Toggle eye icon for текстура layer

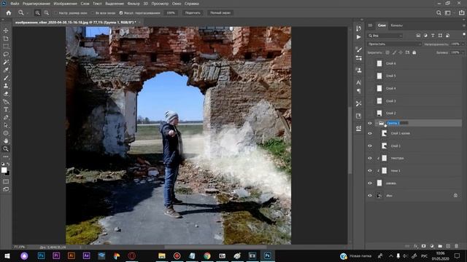(x=370, y=159)
